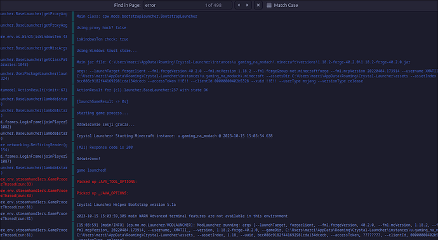Select 'Using proxy hack? false' log line

(x=102, y=28)
